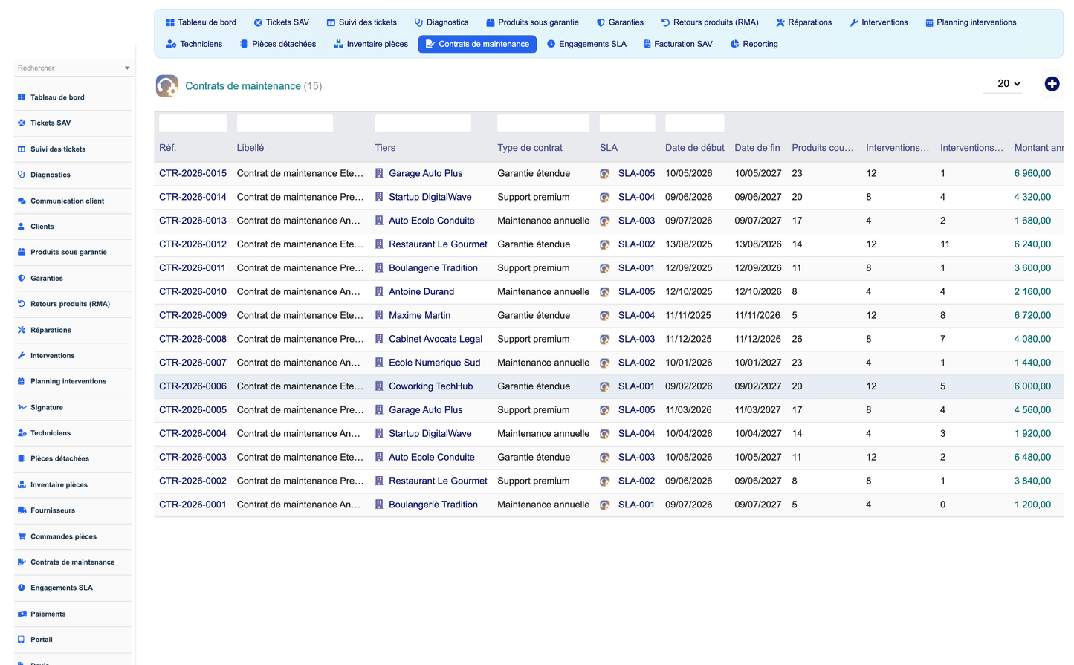Image resolution: width=1074 pixels, height=665 pixels.
Task: Click the Suivi des tickets sidebar icon
Action: pos(22,149)
